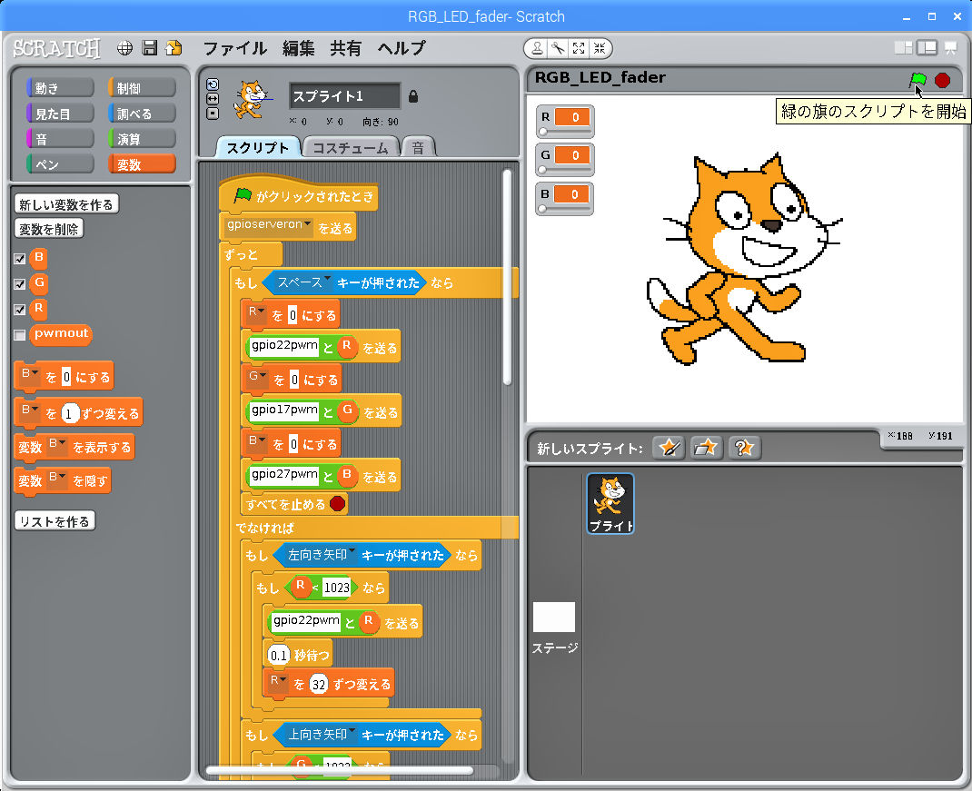The width and height of the screenshot is (972, 791).
Task: Click 新しい変数を作る button
Action: (66, 204)
